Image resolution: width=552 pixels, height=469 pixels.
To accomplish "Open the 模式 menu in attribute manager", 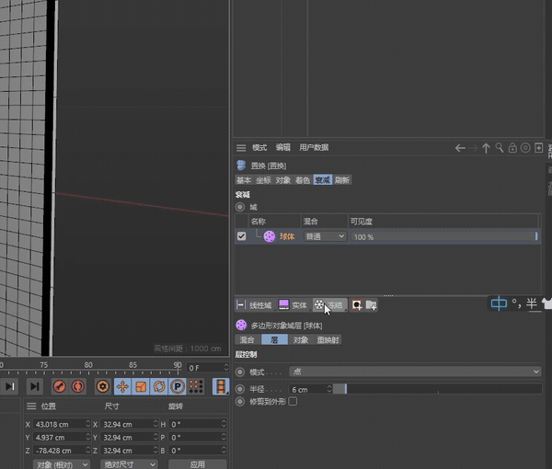I will [x=259, y=148].
